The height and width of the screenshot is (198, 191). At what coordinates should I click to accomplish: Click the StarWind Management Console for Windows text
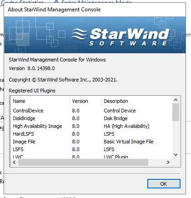coord(57,60)
